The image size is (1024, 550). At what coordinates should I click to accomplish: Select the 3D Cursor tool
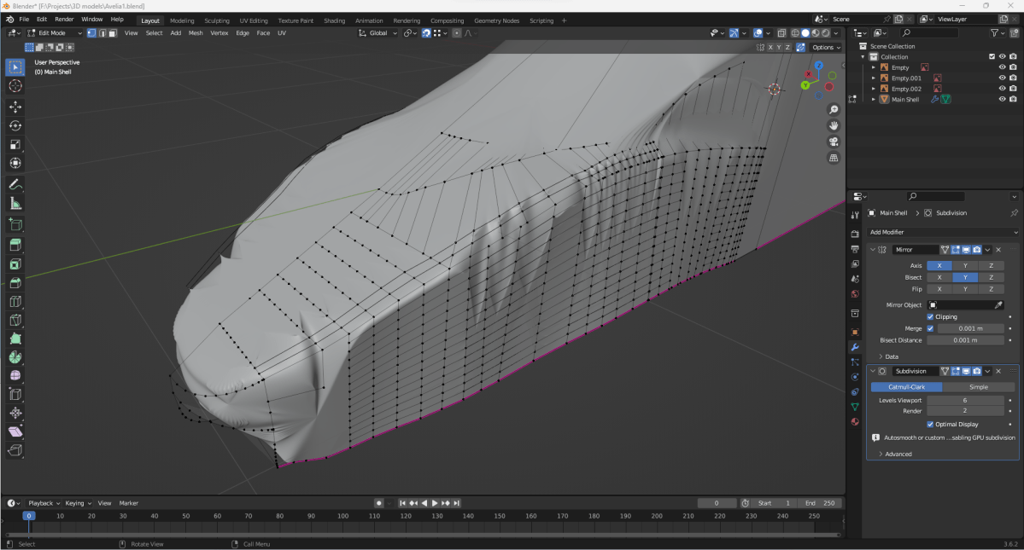pyautogui.click(x=15, y=86)
